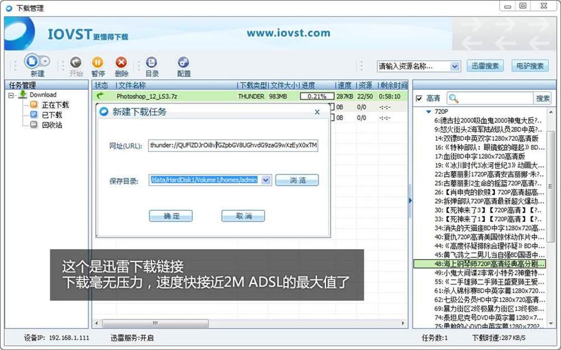561x350 pixels.
Task: Open the 目录 directory toolbar icon
Action: 151,62
